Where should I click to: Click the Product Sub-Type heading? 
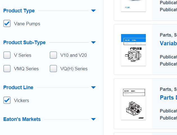click(24, 42)
